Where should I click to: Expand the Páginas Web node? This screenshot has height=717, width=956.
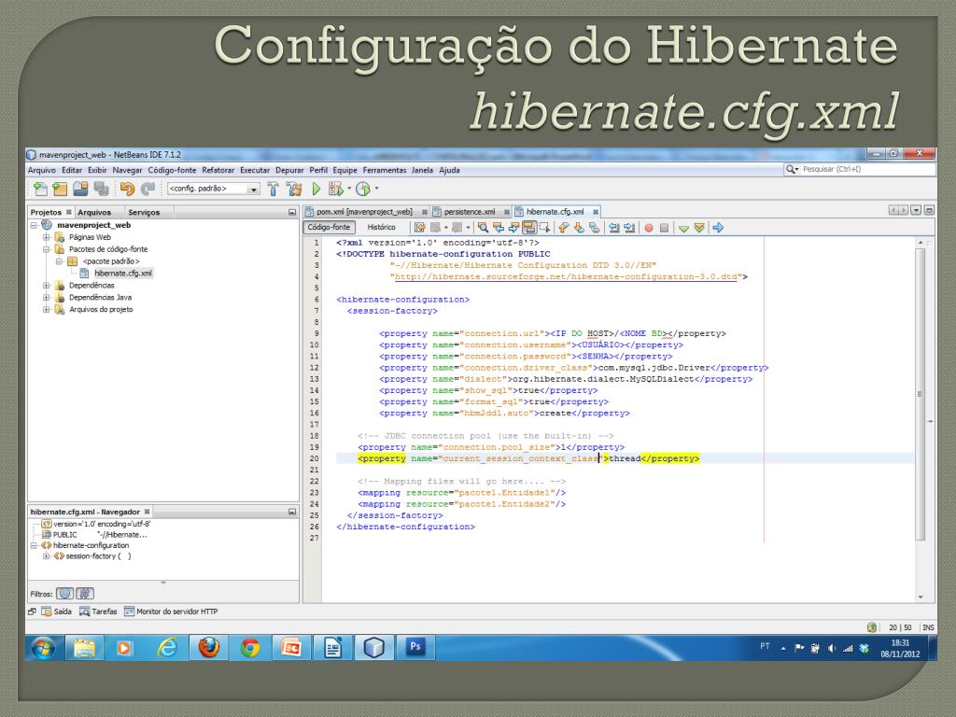point(47,237)
